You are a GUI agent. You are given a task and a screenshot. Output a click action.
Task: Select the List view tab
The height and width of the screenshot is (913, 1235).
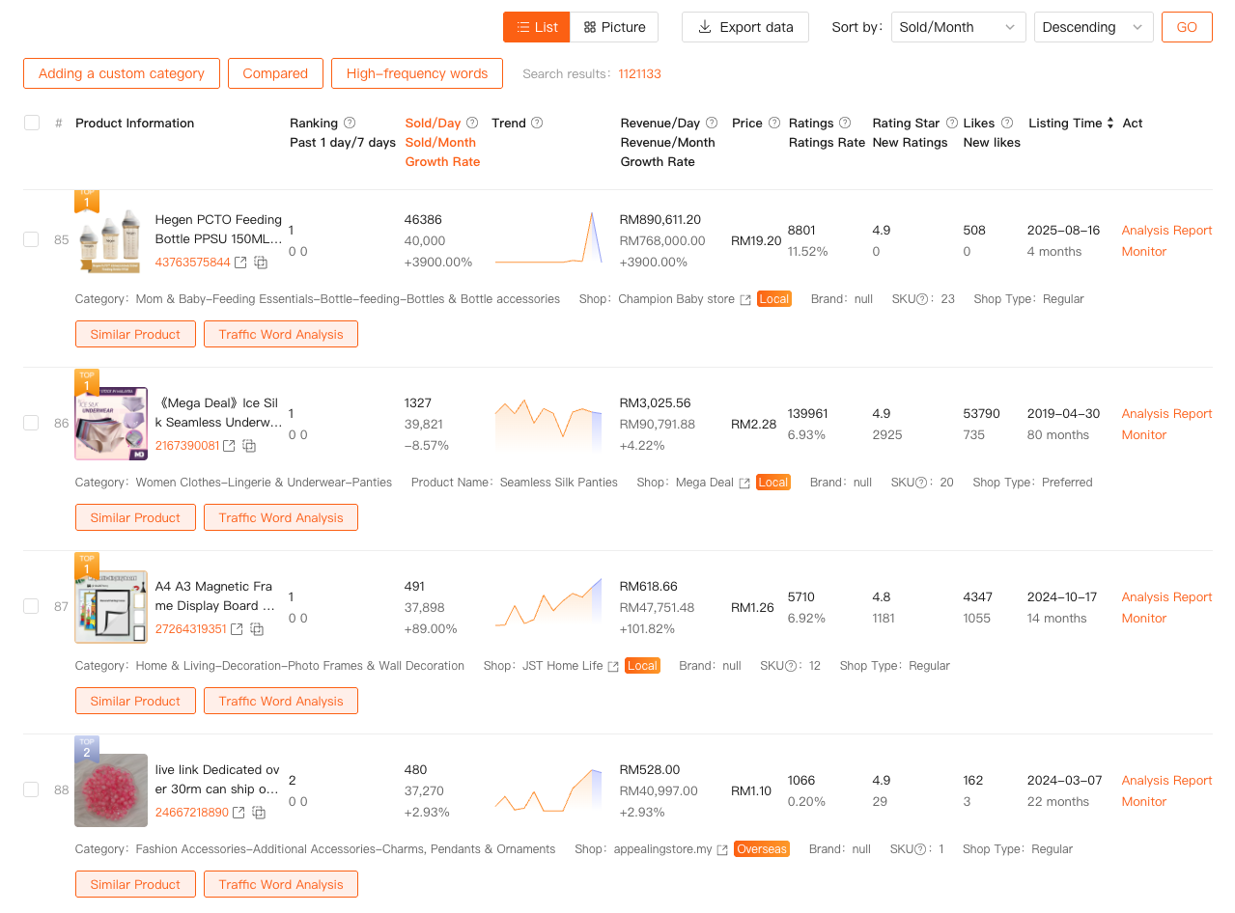click(x=536, y=27)
